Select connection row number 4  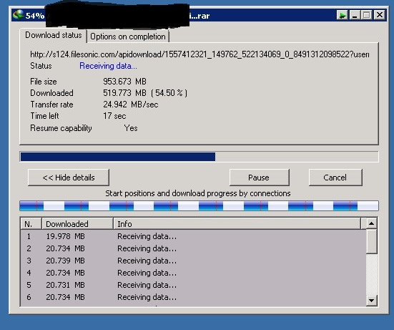(x=193, y=273)
